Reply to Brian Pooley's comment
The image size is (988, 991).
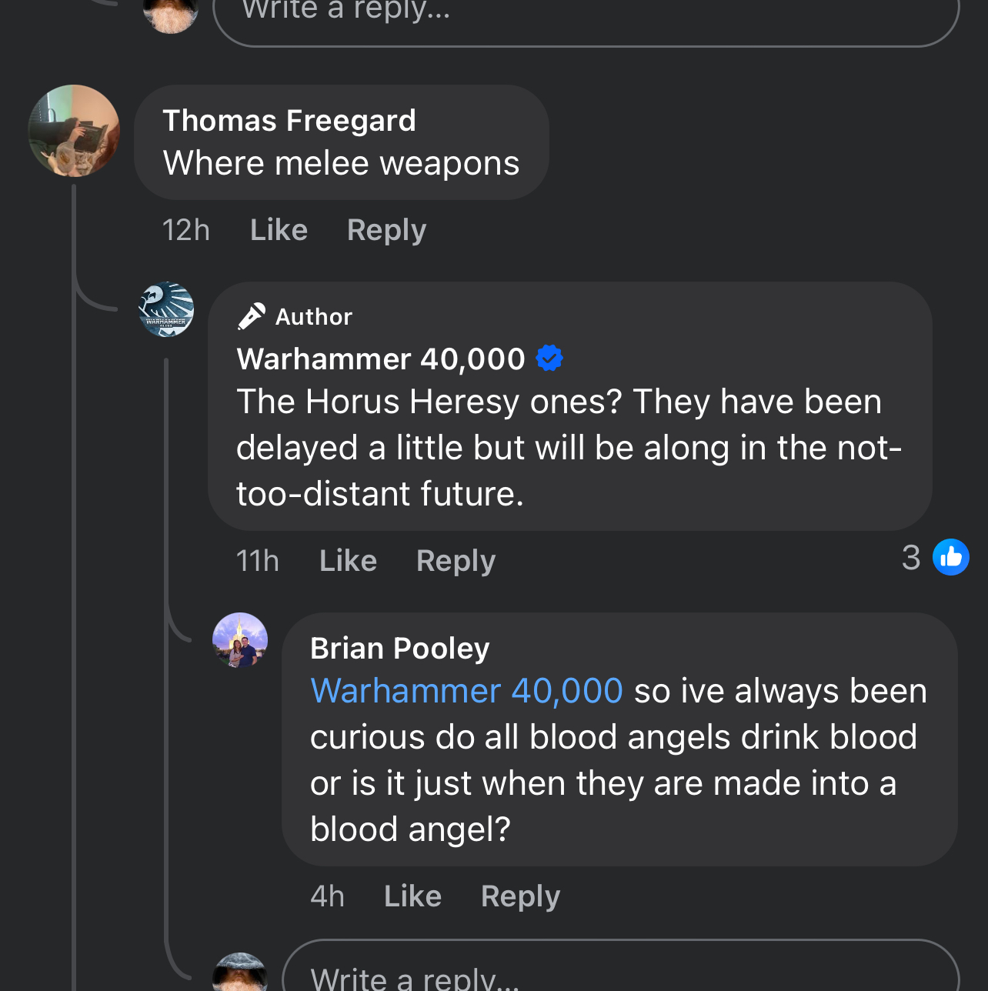(520, 896)
